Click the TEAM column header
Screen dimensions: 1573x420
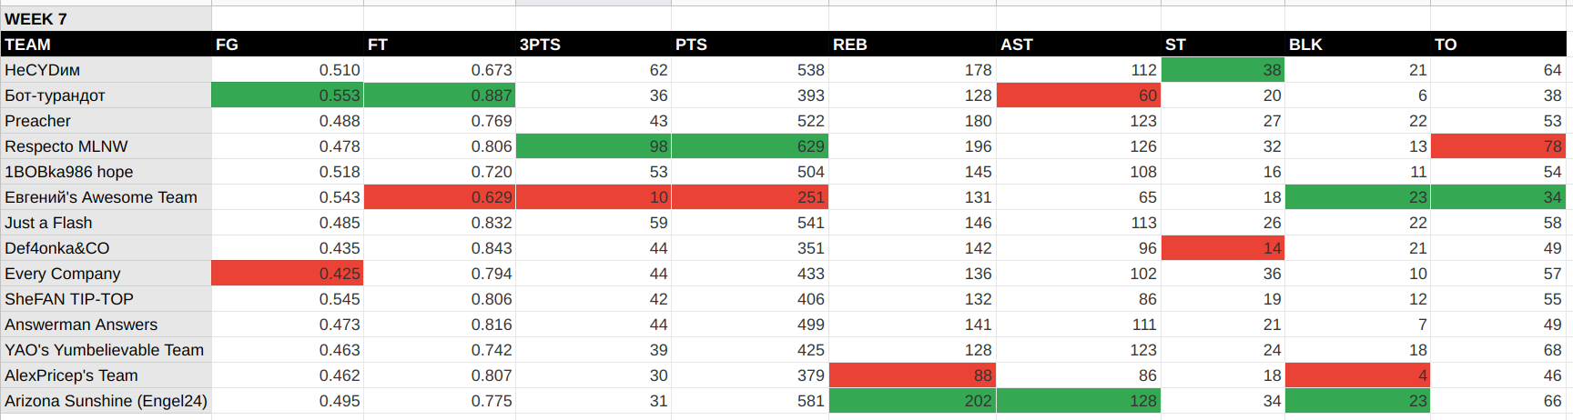pos(106,45)
